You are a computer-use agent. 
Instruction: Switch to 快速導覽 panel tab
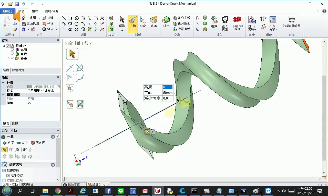pyautogui.click(x=18, y=70)
